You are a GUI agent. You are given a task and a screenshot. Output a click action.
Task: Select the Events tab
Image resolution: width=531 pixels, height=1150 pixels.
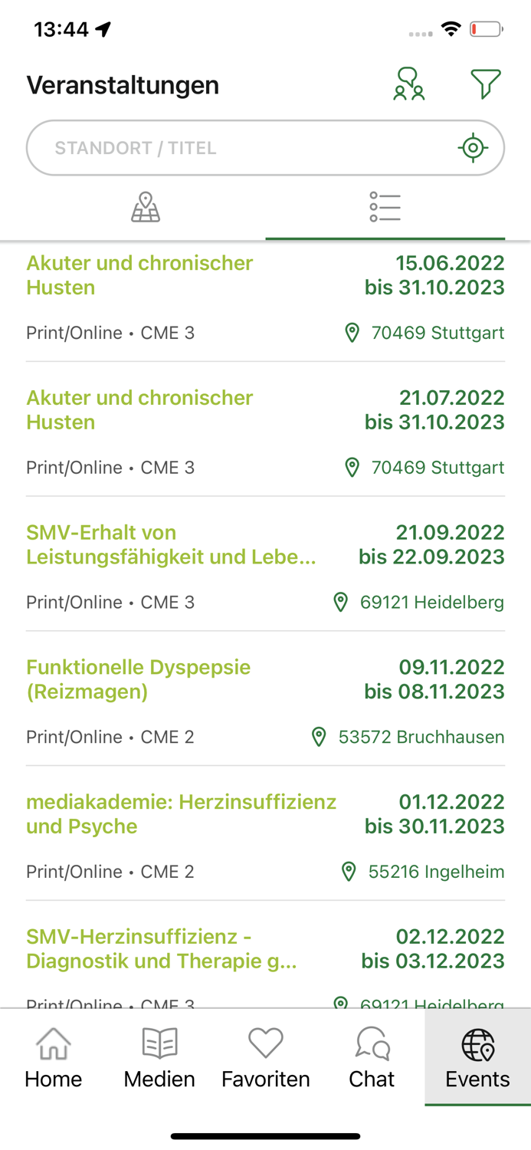point(477,1056)
